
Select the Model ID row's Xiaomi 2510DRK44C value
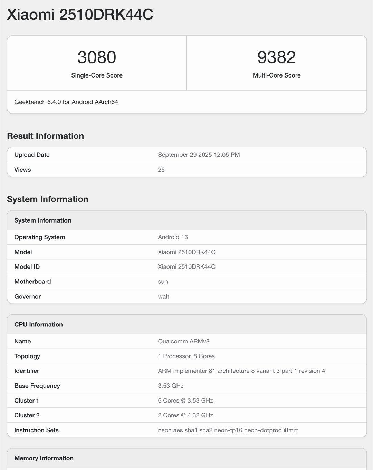186,267
